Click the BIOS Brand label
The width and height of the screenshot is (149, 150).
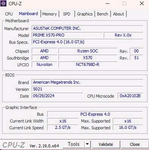(x=23, y=83)
